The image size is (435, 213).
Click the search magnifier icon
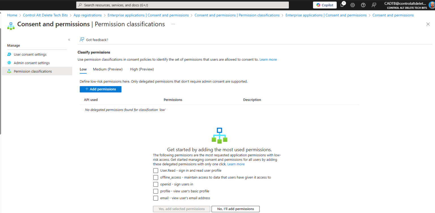click(x=80, y=5)
